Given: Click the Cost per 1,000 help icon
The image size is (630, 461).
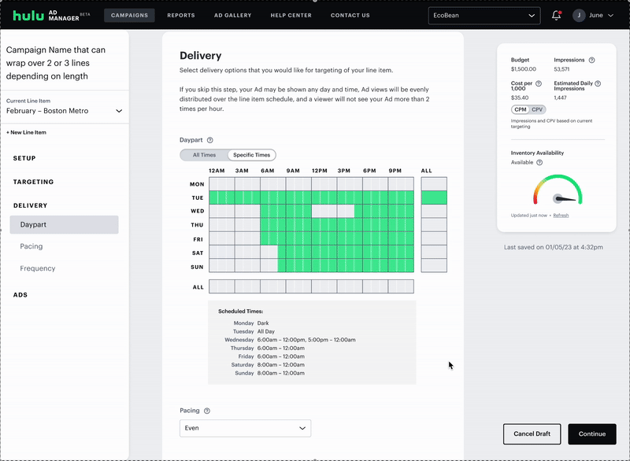Looking at the screenshot, I should (x=539, y=83).
